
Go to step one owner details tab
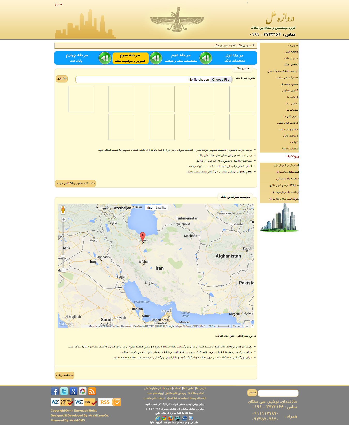click(x=234, y=58)
